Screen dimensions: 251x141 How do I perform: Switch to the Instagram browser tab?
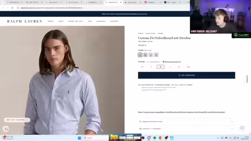[152, 2]
